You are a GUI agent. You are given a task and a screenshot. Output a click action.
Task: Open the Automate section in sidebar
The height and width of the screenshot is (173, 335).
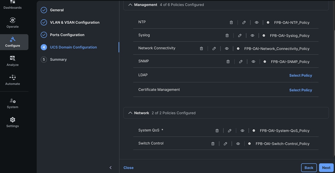click(13, 80)
